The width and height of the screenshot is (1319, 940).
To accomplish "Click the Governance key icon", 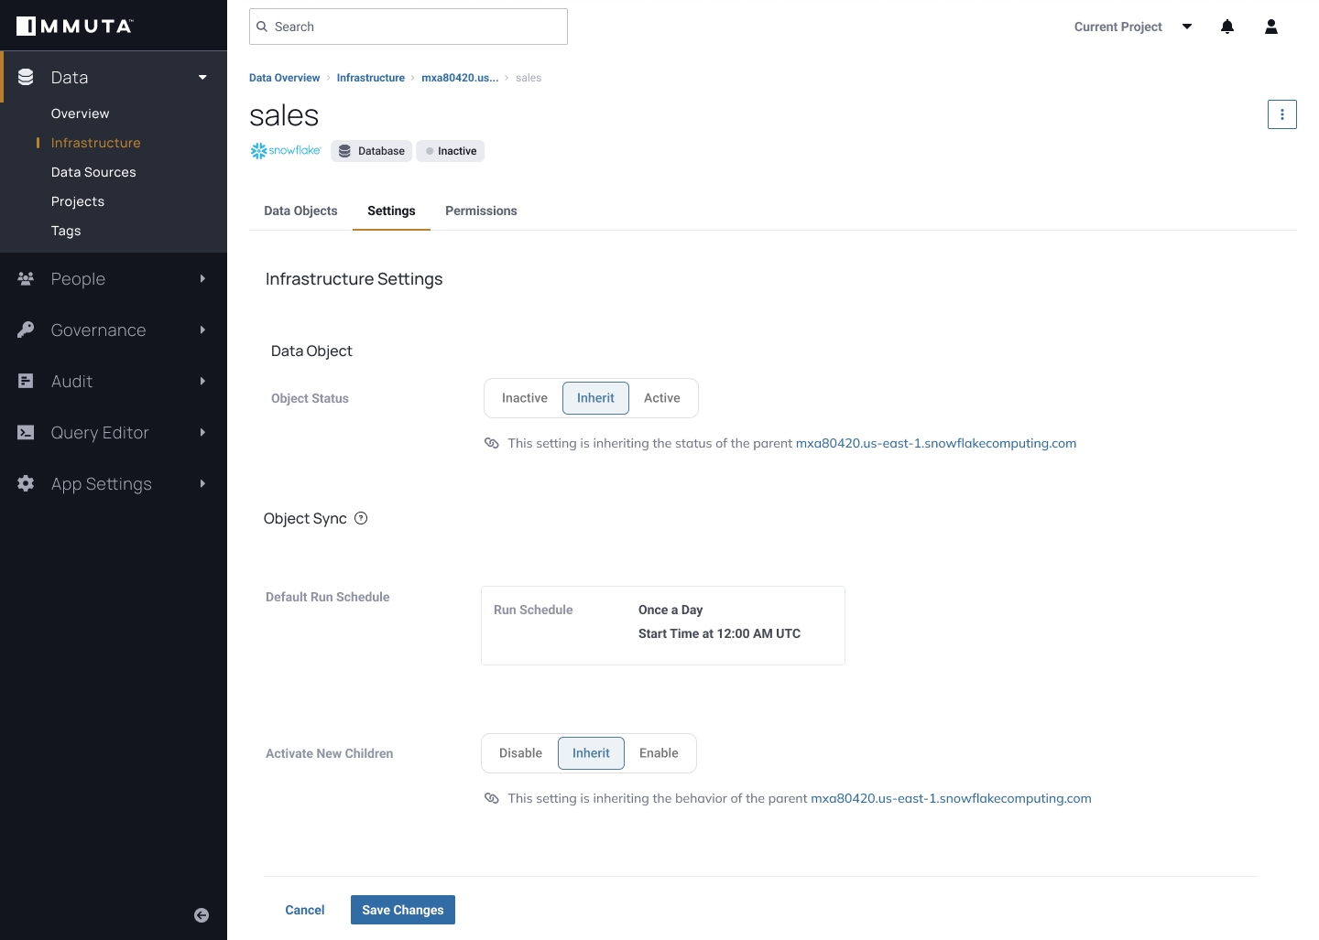I will pos(26,330).
